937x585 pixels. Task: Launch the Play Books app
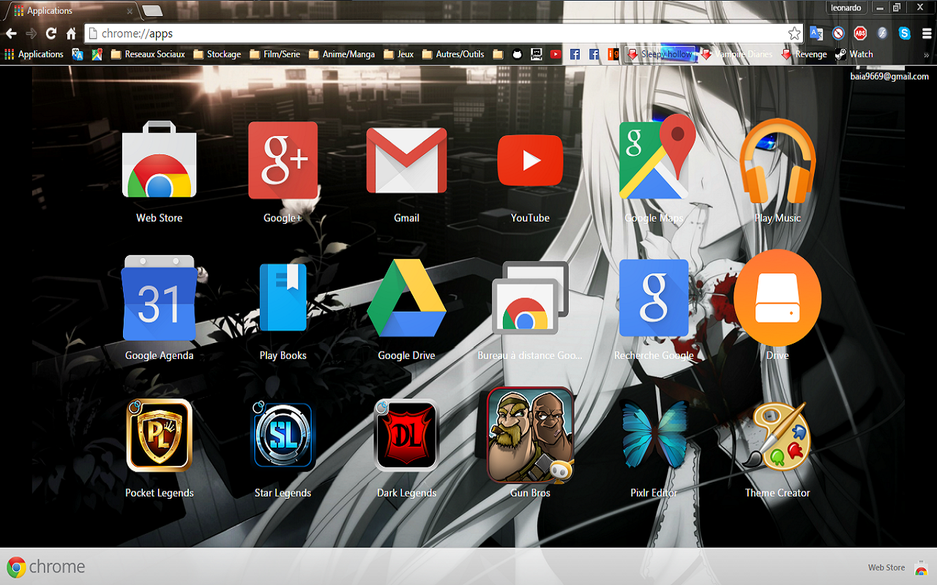click(x=283, y=298)
